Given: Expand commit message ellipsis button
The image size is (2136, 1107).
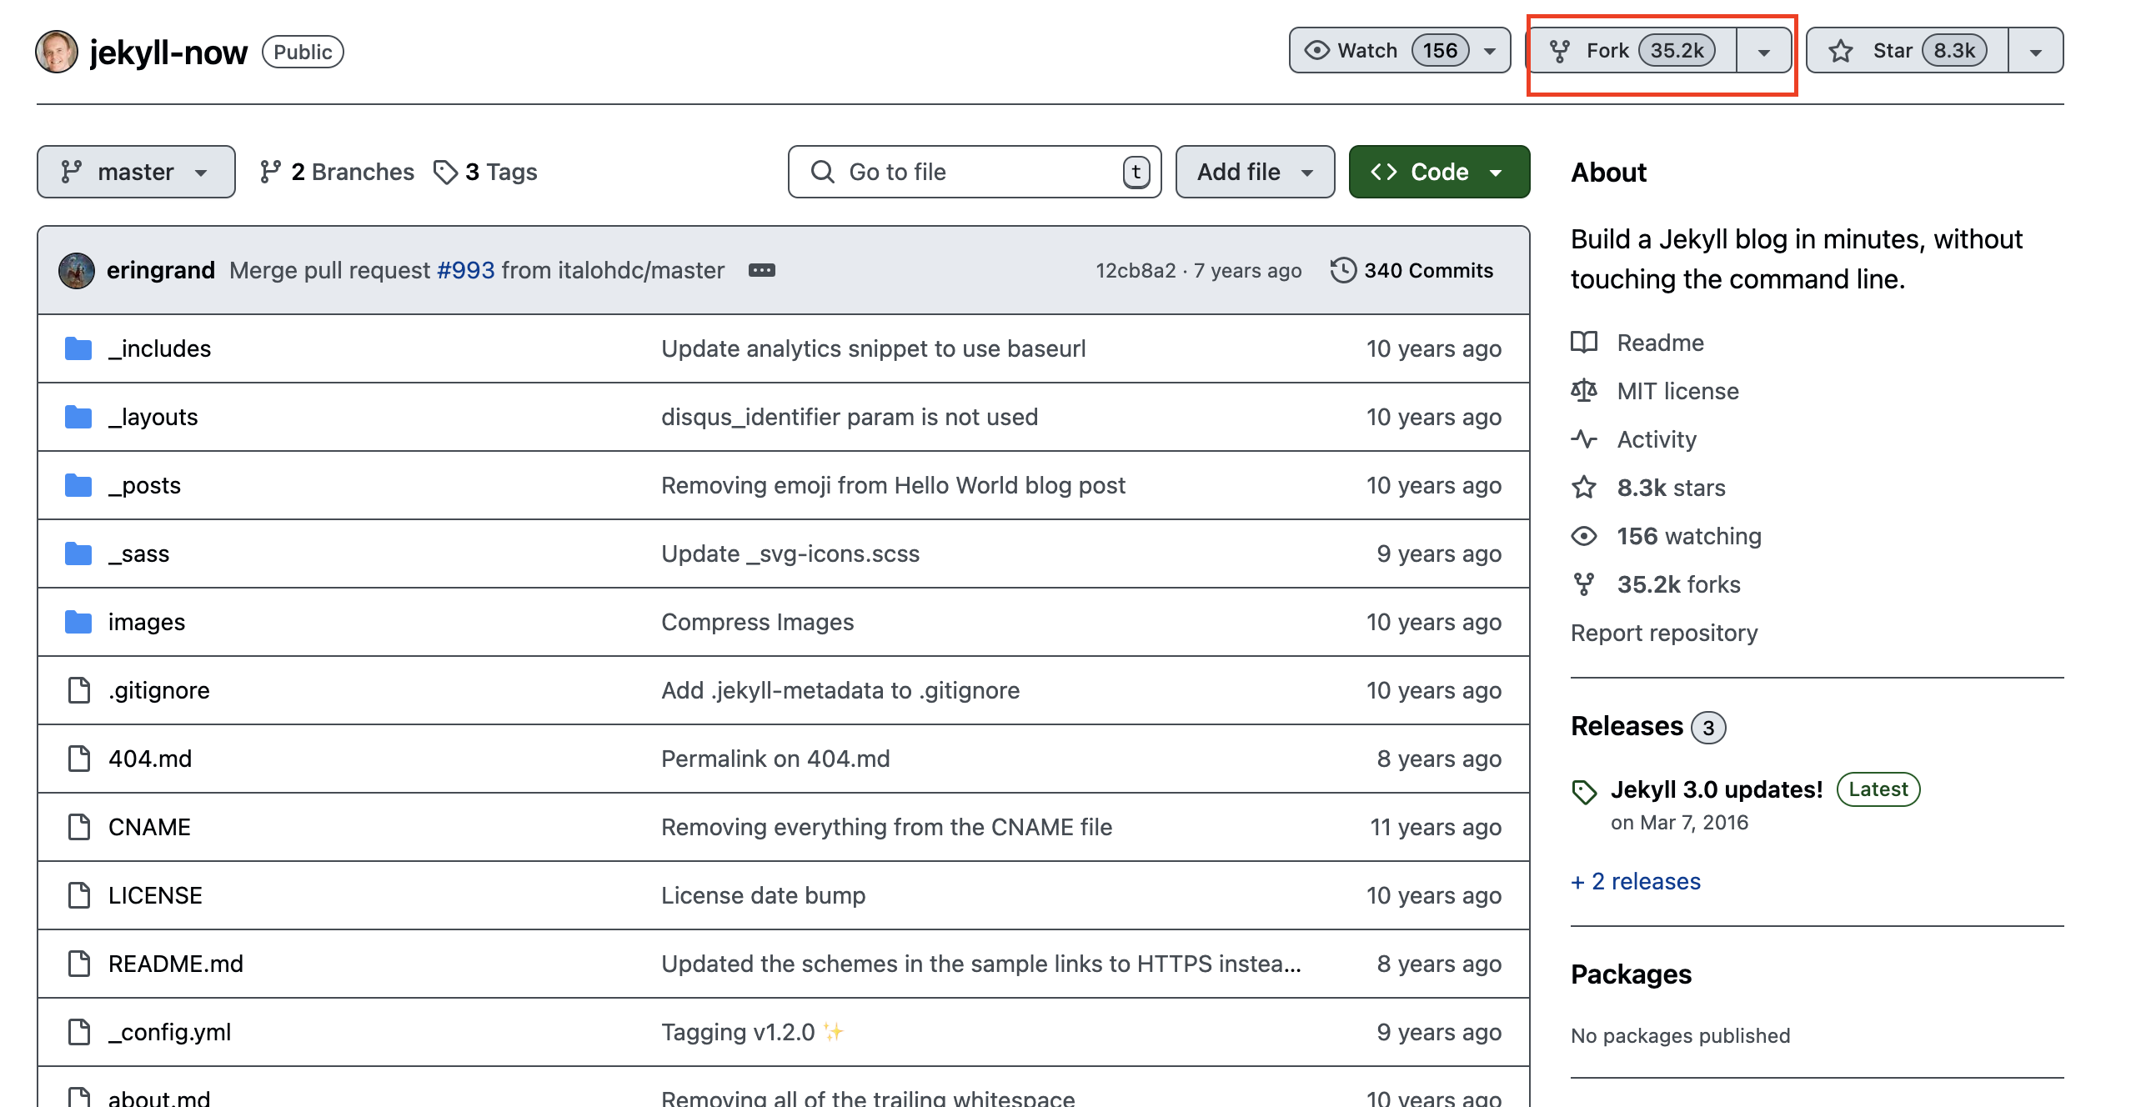Looking at the screenshot, I should point(761,270).
